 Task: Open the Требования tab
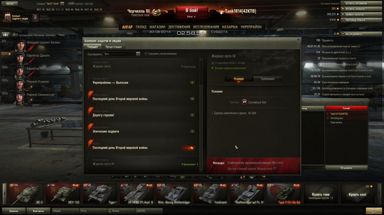(268, 79)
